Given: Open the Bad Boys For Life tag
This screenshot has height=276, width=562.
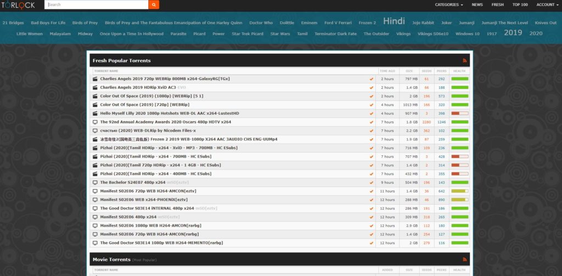Looking at the screenshot, I should point(48,22).
